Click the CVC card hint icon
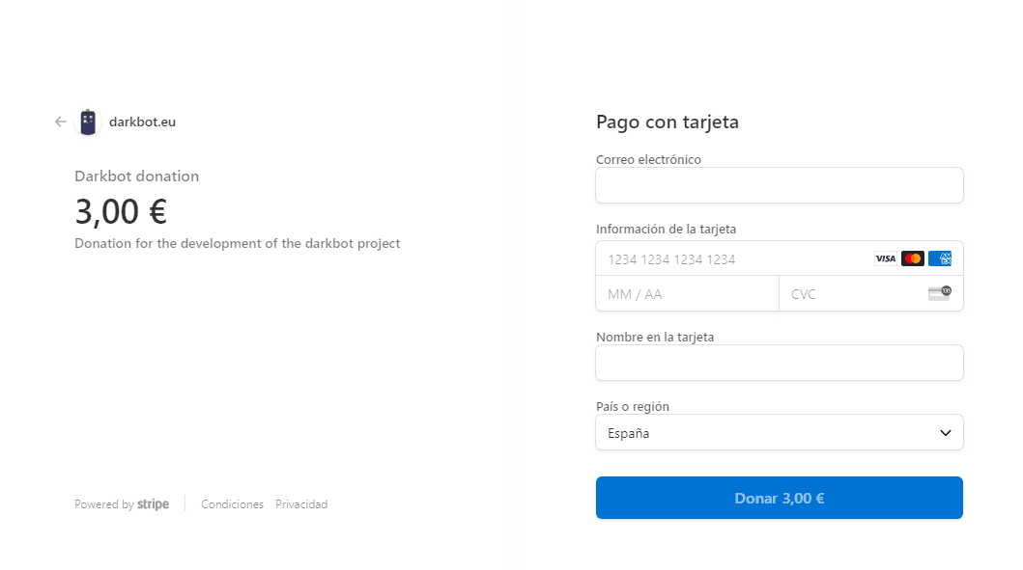This screenshot has height=570, width=1023. (x=939, y=293)
